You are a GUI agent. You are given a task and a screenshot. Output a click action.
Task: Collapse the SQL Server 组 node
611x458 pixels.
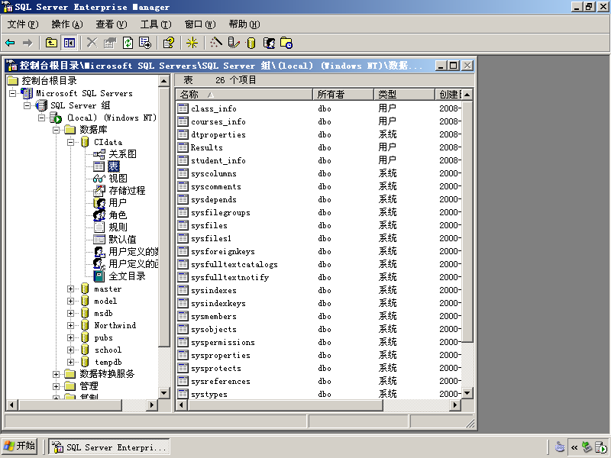point(27,105)
